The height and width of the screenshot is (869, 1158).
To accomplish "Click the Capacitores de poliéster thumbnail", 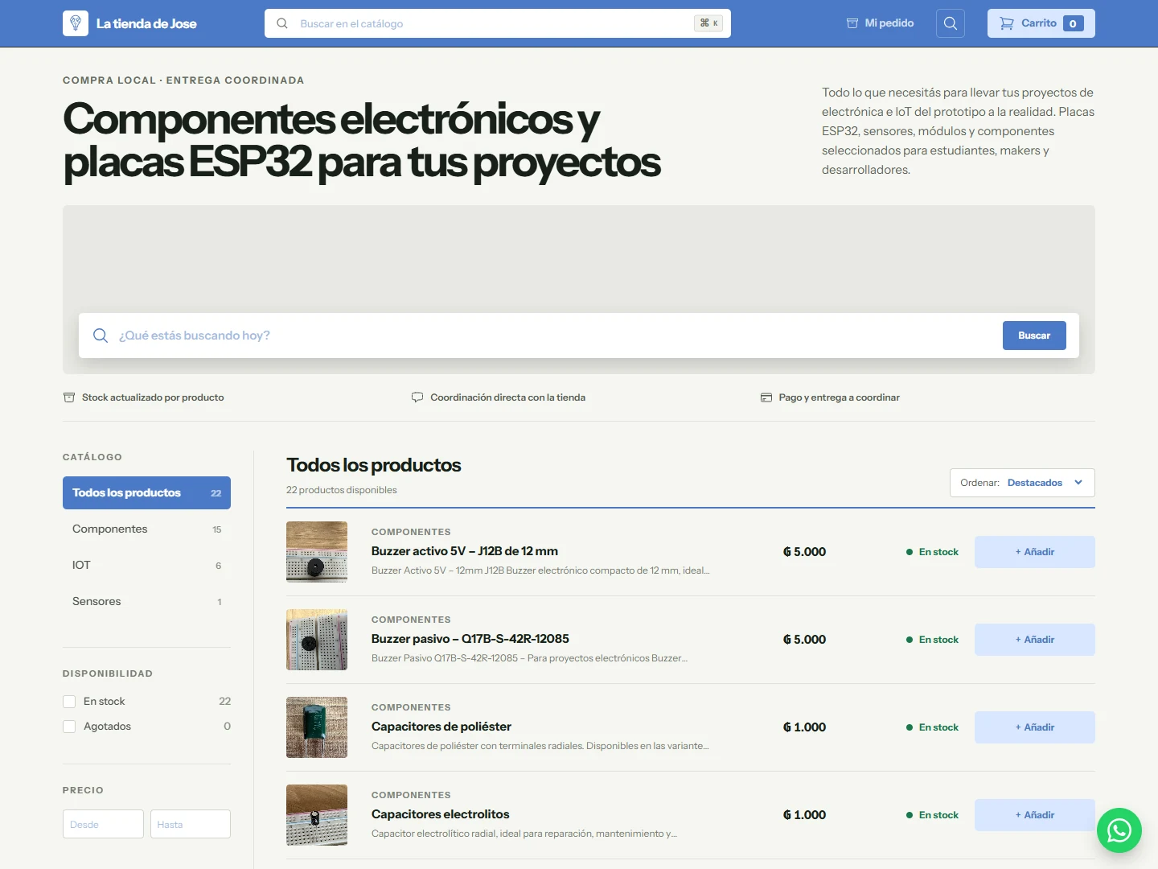I will (317, 727).
